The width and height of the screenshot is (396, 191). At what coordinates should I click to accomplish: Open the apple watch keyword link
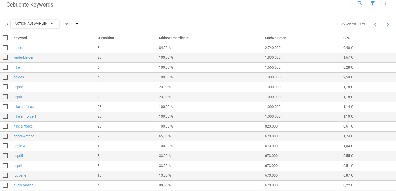coord(23,146)
